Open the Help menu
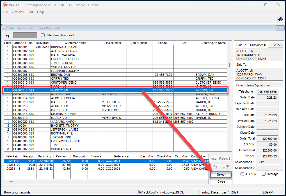 [x=40, y=12]
